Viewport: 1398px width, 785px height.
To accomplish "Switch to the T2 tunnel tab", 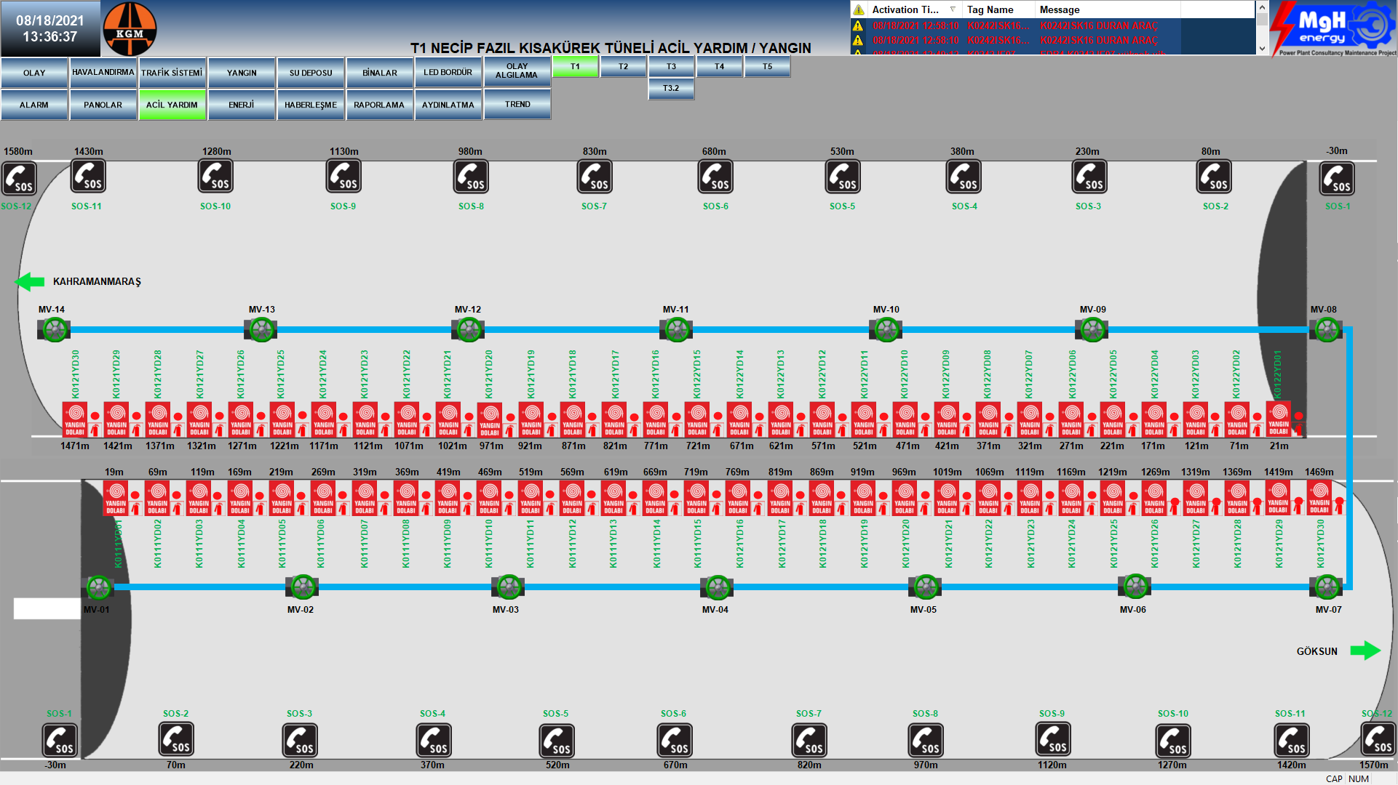I will 623,67.
